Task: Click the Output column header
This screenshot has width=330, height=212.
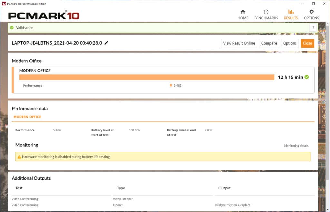Action: pyautogui.click(x=225, y=188)
